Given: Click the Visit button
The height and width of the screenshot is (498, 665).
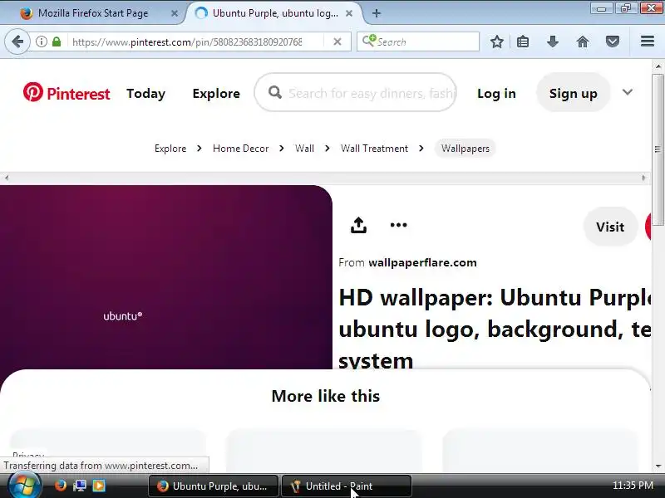Looking at the screenshot, I should pyautogui.click(x=610, y=227).
